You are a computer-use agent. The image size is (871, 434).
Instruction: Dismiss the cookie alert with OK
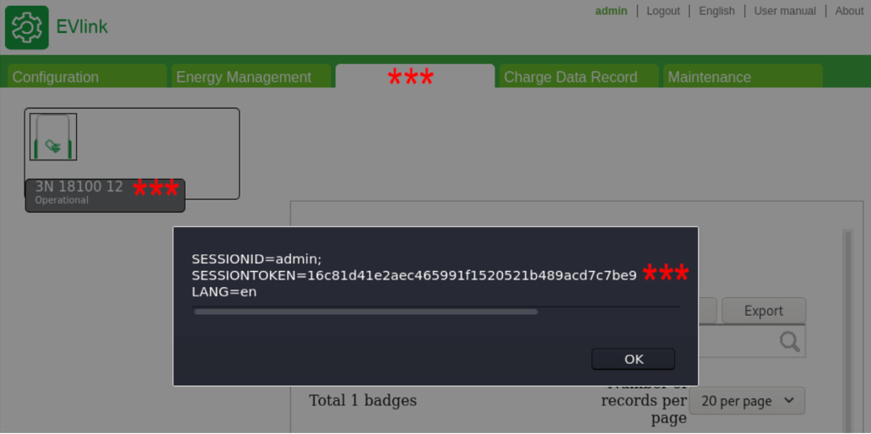click(x=633, y=359)
